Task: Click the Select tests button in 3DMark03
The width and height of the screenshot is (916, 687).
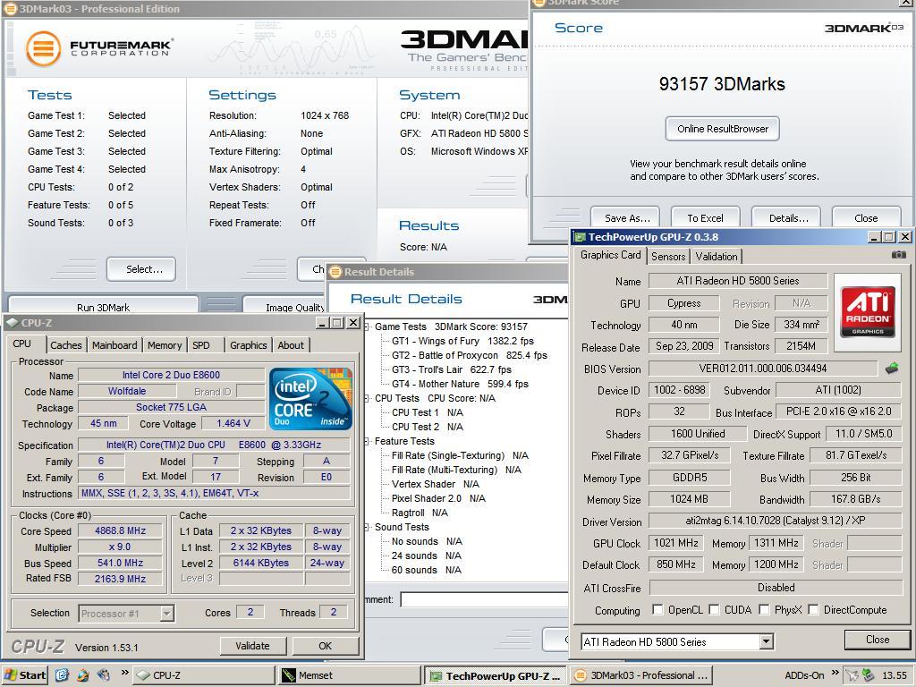Action: click(141, 269)
